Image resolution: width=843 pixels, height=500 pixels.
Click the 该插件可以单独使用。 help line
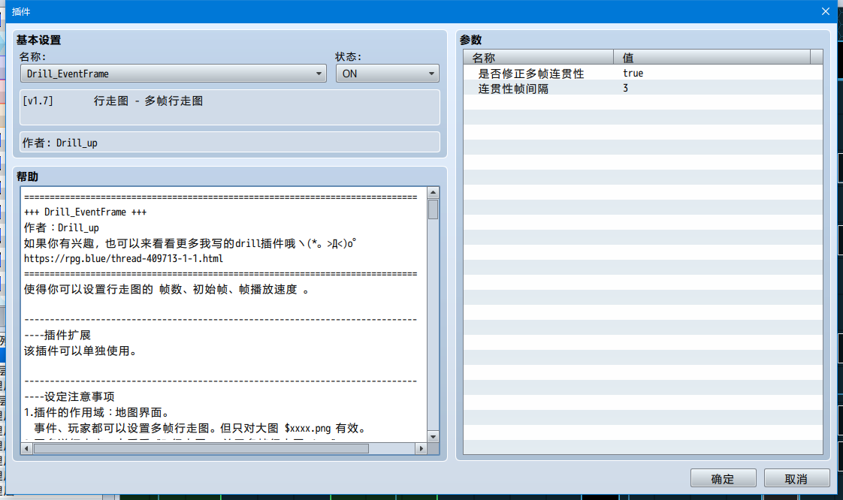pyautogui.click(x=80, y=351)
